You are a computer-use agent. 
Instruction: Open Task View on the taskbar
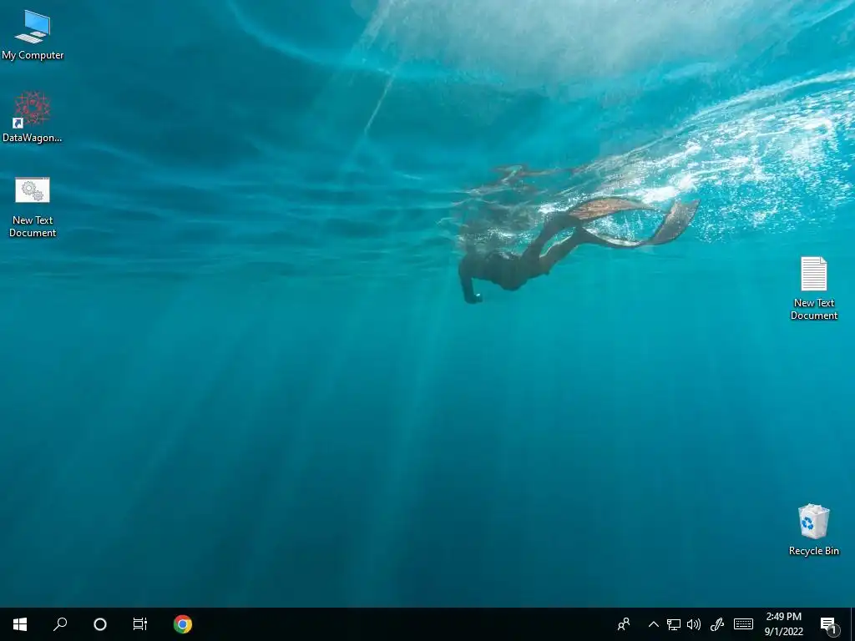(140, 624)
